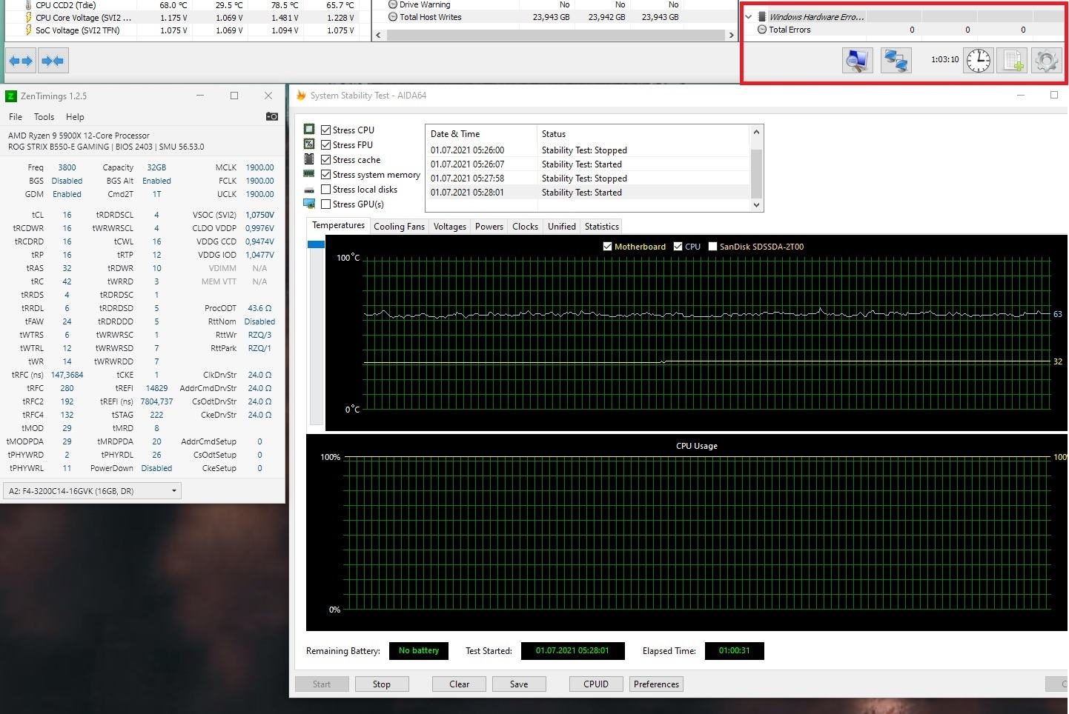Select log row 05:28:01 Stability Test: Started
The width and height of the screenshot is (1069, 714).
click(x=589, y=193)
